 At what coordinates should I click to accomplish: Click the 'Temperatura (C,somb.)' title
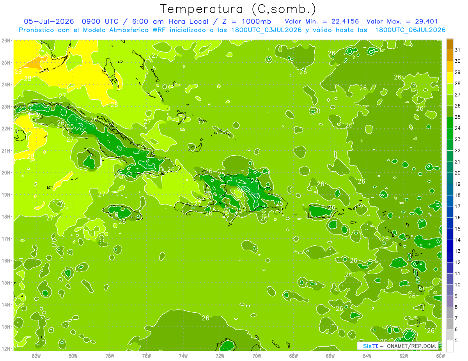[x=238, y=9]
